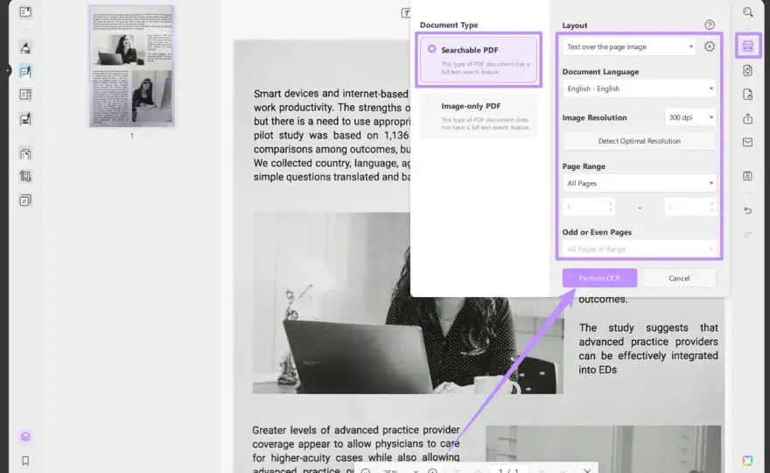The height and width of the screenshot is (473, 770).
Task: Select the Comment highlighter tool
Action: (x=25, y=47)
